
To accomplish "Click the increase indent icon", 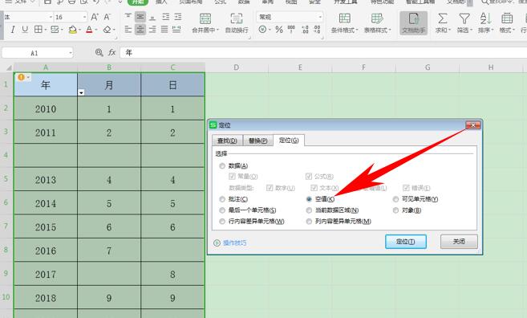I will click(178, 17).
